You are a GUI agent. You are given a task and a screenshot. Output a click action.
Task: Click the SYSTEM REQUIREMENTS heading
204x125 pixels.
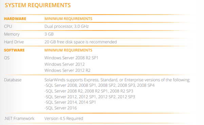click(38, 5)
